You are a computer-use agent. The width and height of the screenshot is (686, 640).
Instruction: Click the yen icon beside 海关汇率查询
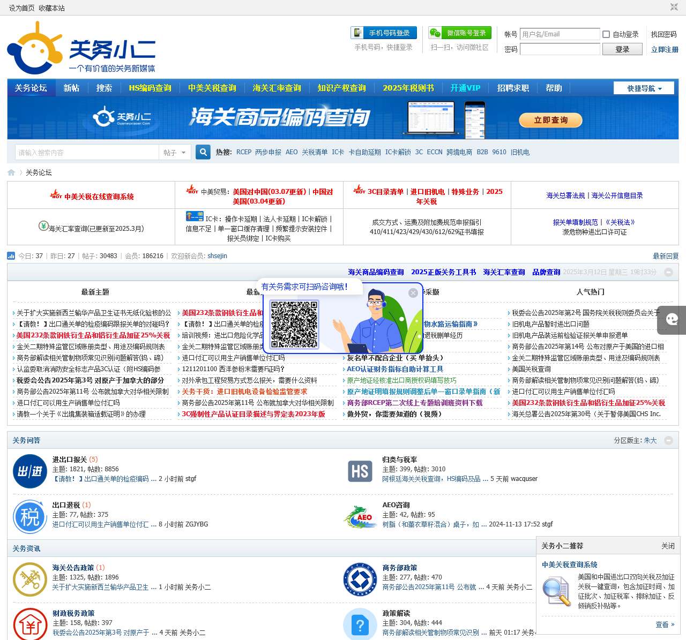tap(43, 225)
